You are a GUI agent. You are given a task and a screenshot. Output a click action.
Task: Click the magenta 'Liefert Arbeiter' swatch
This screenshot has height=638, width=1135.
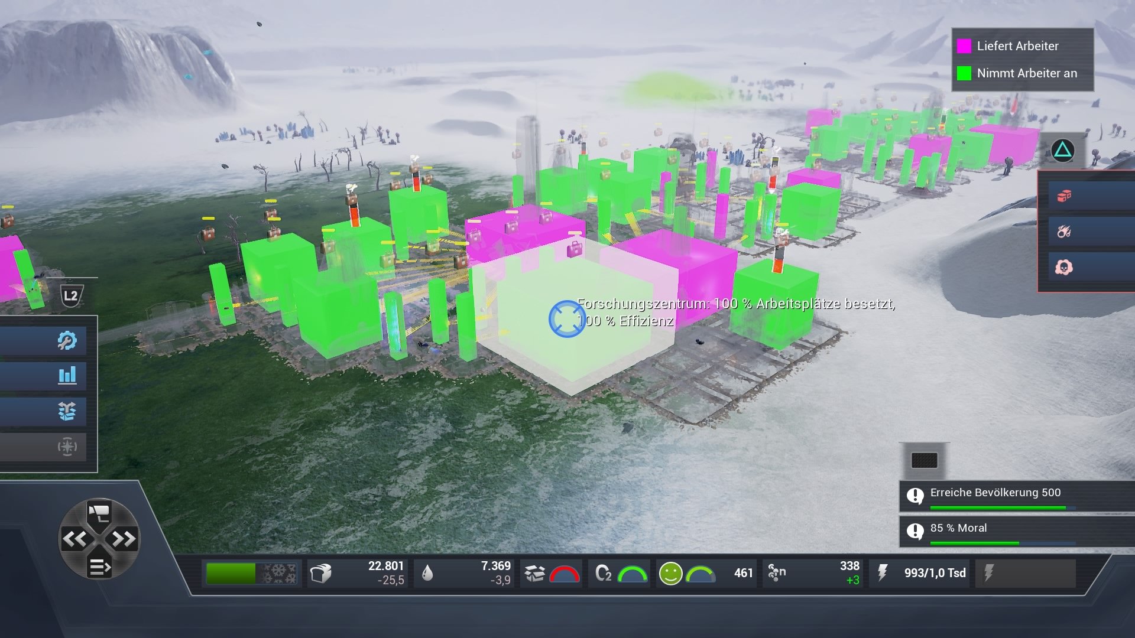964,46
